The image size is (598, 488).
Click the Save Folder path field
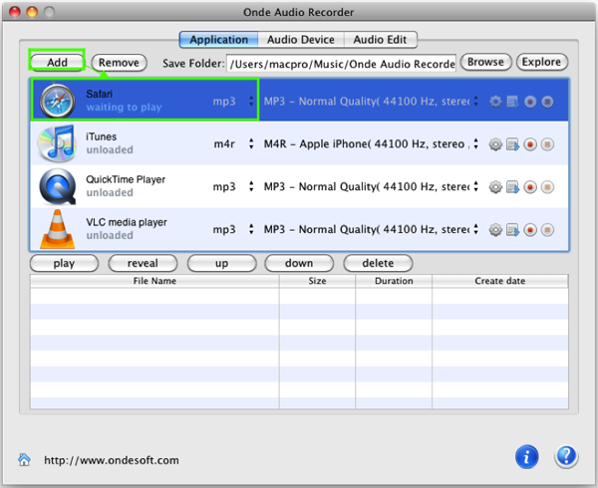coord(340,63)
